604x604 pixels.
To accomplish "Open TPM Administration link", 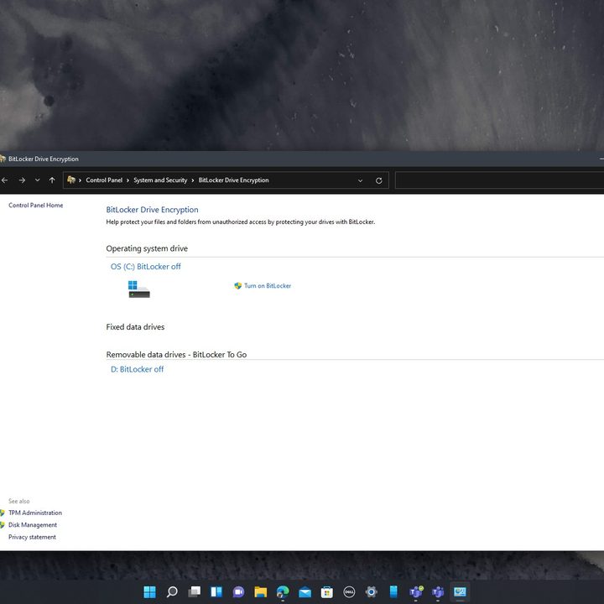I will tap(35, 513).
